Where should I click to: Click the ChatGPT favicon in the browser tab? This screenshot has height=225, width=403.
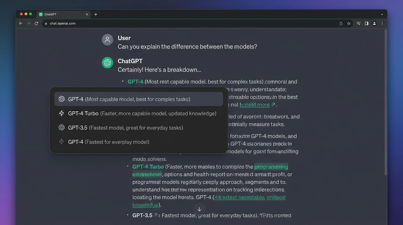41,14
